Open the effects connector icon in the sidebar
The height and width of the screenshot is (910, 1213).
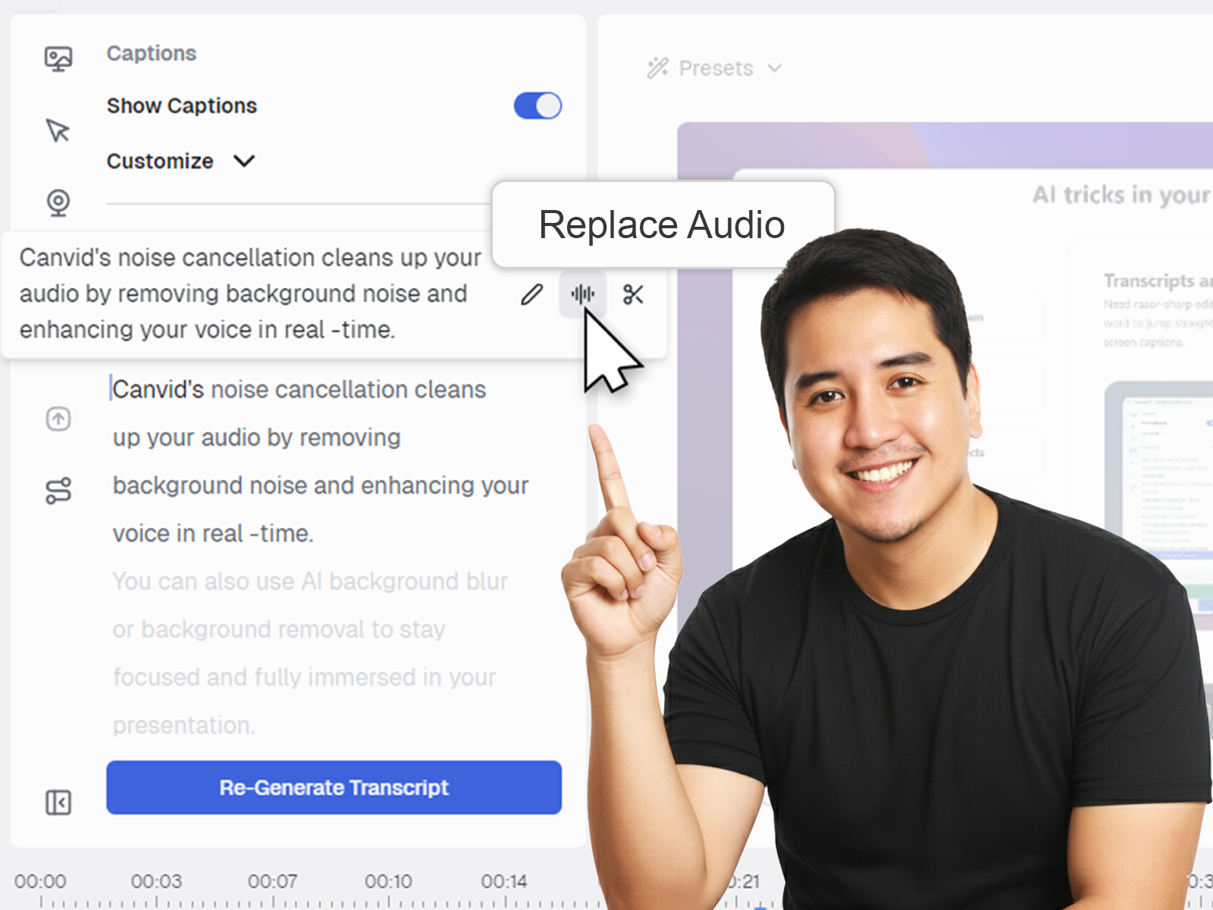pyautogui.click(x=58, y=490)
